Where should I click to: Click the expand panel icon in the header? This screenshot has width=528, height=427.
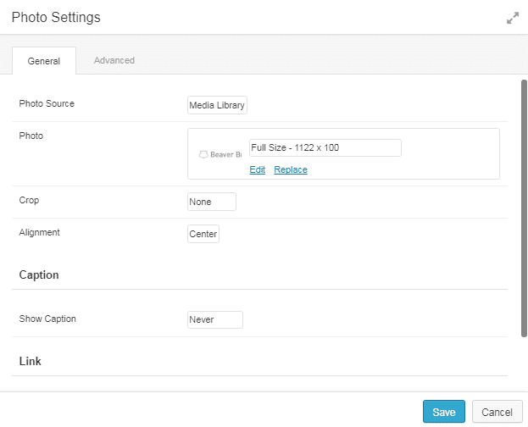click(x=512, y=18)
